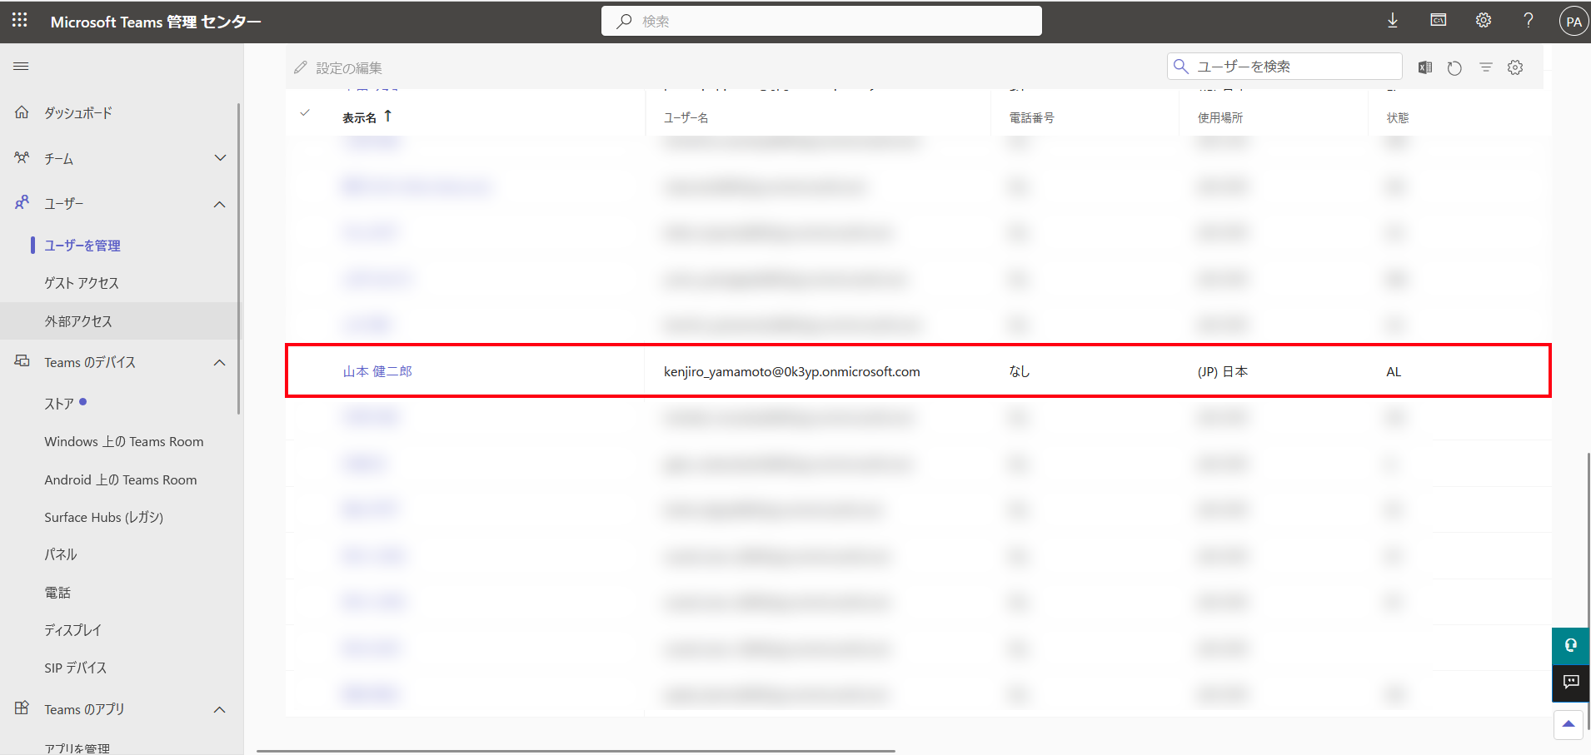Open column settings gear above table

coord(1515,67)
